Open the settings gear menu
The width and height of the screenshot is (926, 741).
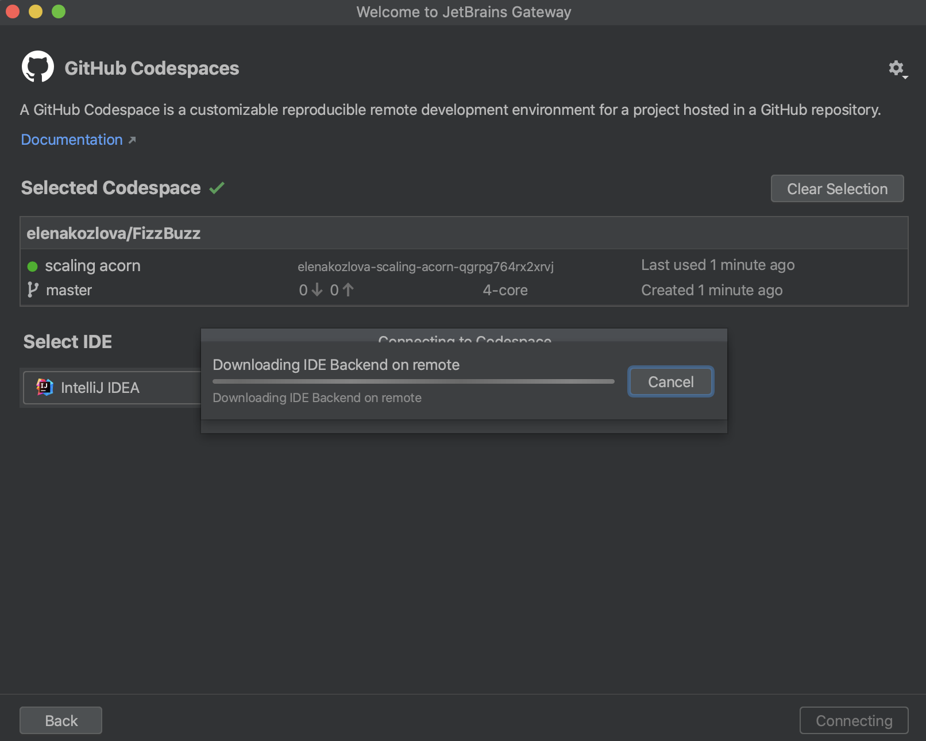897,69
